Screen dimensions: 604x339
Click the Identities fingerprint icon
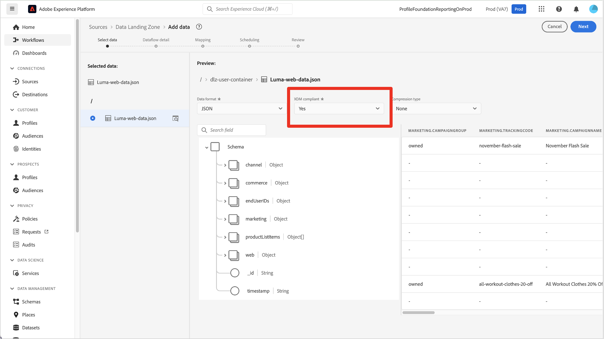(x=16, y=149)
